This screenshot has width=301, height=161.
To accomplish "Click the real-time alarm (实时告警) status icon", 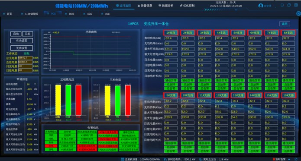I will pos(274,159).
